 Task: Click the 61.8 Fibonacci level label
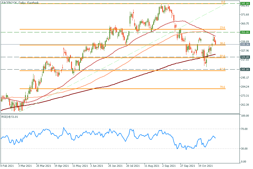click(x=223, y=69)
